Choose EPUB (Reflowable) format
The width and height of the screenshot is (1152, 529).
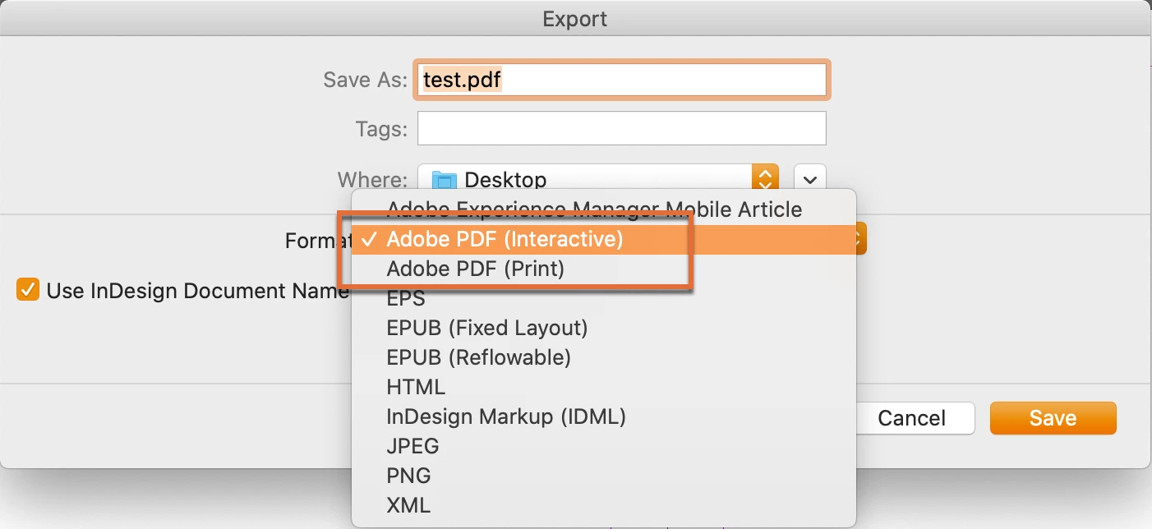(603, 357)
